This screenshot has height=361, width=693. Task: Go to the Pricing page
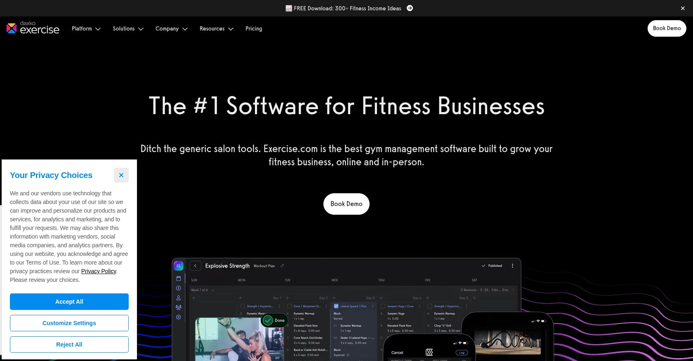(254, 28)
